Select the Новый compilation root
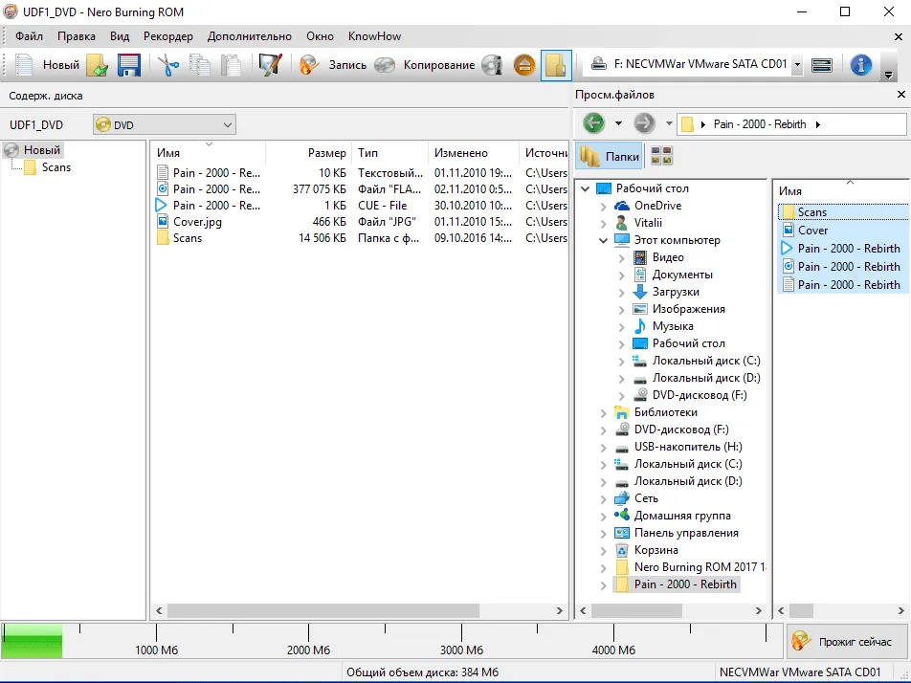 (42, 150)
